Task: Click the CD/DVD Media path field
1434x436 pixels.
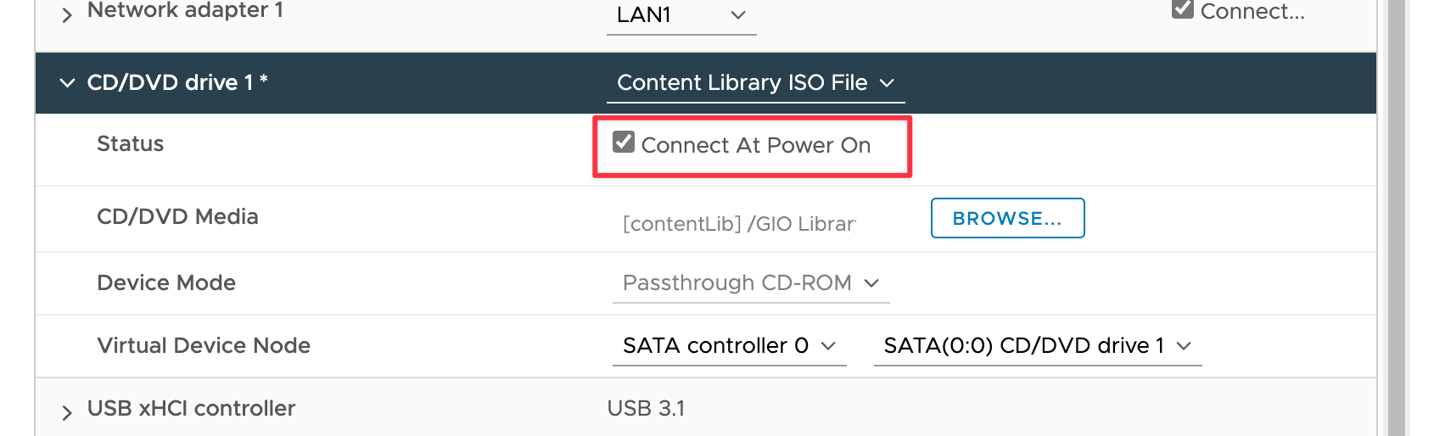Action: coord(739,224)
